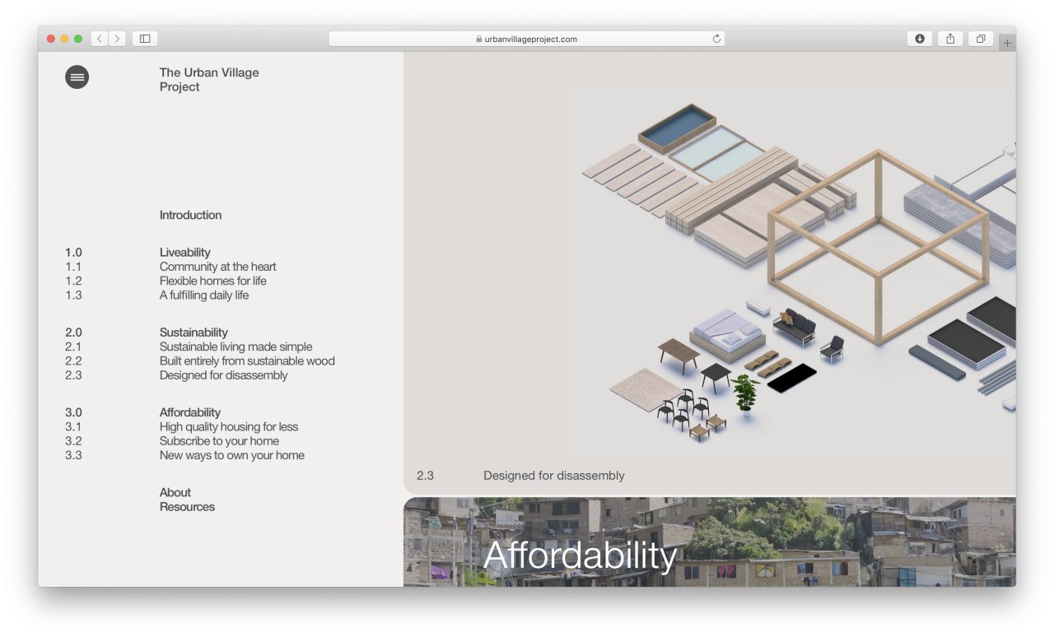Open High quality housing for less

click(229, 426)
